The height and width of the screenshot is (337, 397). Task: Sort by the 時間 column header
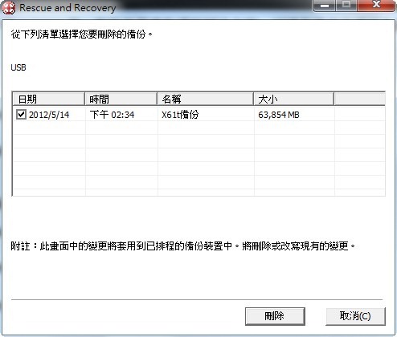[x=121, y=99]
